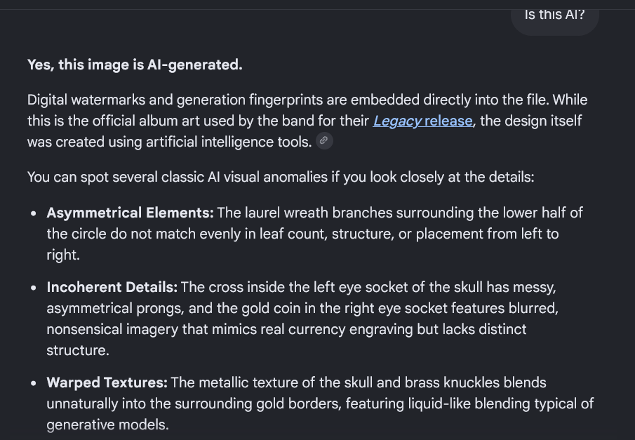Click the bullet dot before Asymmetrical Elements
Screen dimensions: 635x440
(x=34, y=213)
